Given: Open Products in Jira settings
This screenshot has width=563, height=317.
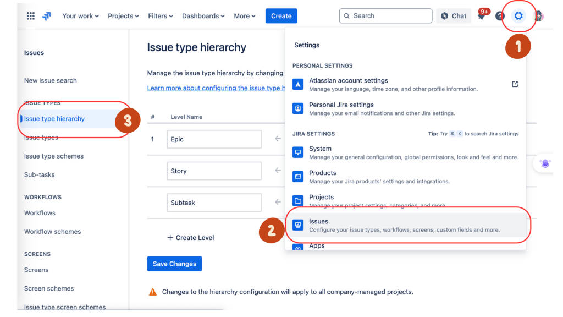Looking at the screenshot, I should click(406, 177).
